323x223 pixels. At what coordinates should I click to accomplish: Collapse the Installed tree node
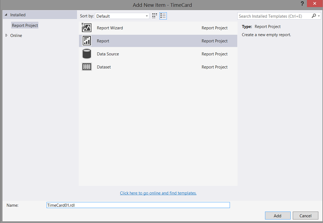pyautogui.click(x=6, y=15)
